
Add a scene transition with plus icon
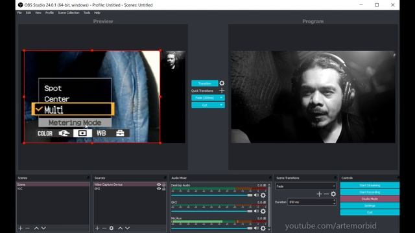point(319,194)
